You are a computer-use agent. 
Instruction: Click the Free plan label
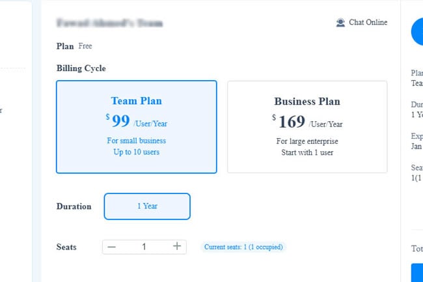pyautogui.click(x=85, y=46)
